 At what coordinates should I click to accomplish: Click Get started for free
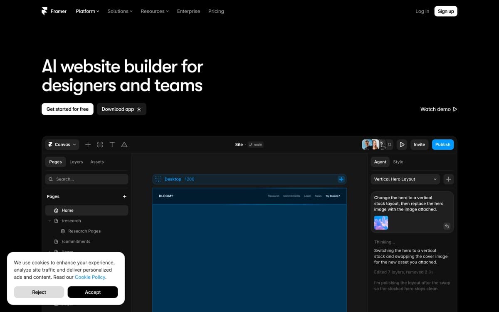coord(67,109)
